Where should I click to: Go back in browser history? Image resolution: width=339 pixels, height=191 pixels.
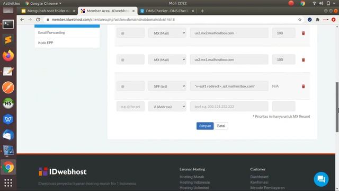(x=22, y=20)
